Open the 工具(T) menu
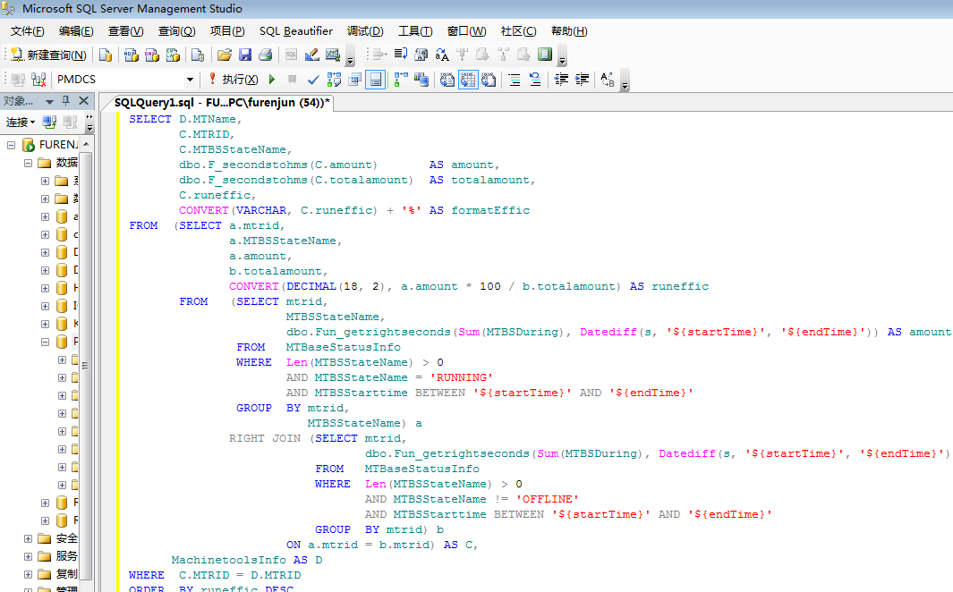This screenshot has width=953, height=592. tap(415, 31)
